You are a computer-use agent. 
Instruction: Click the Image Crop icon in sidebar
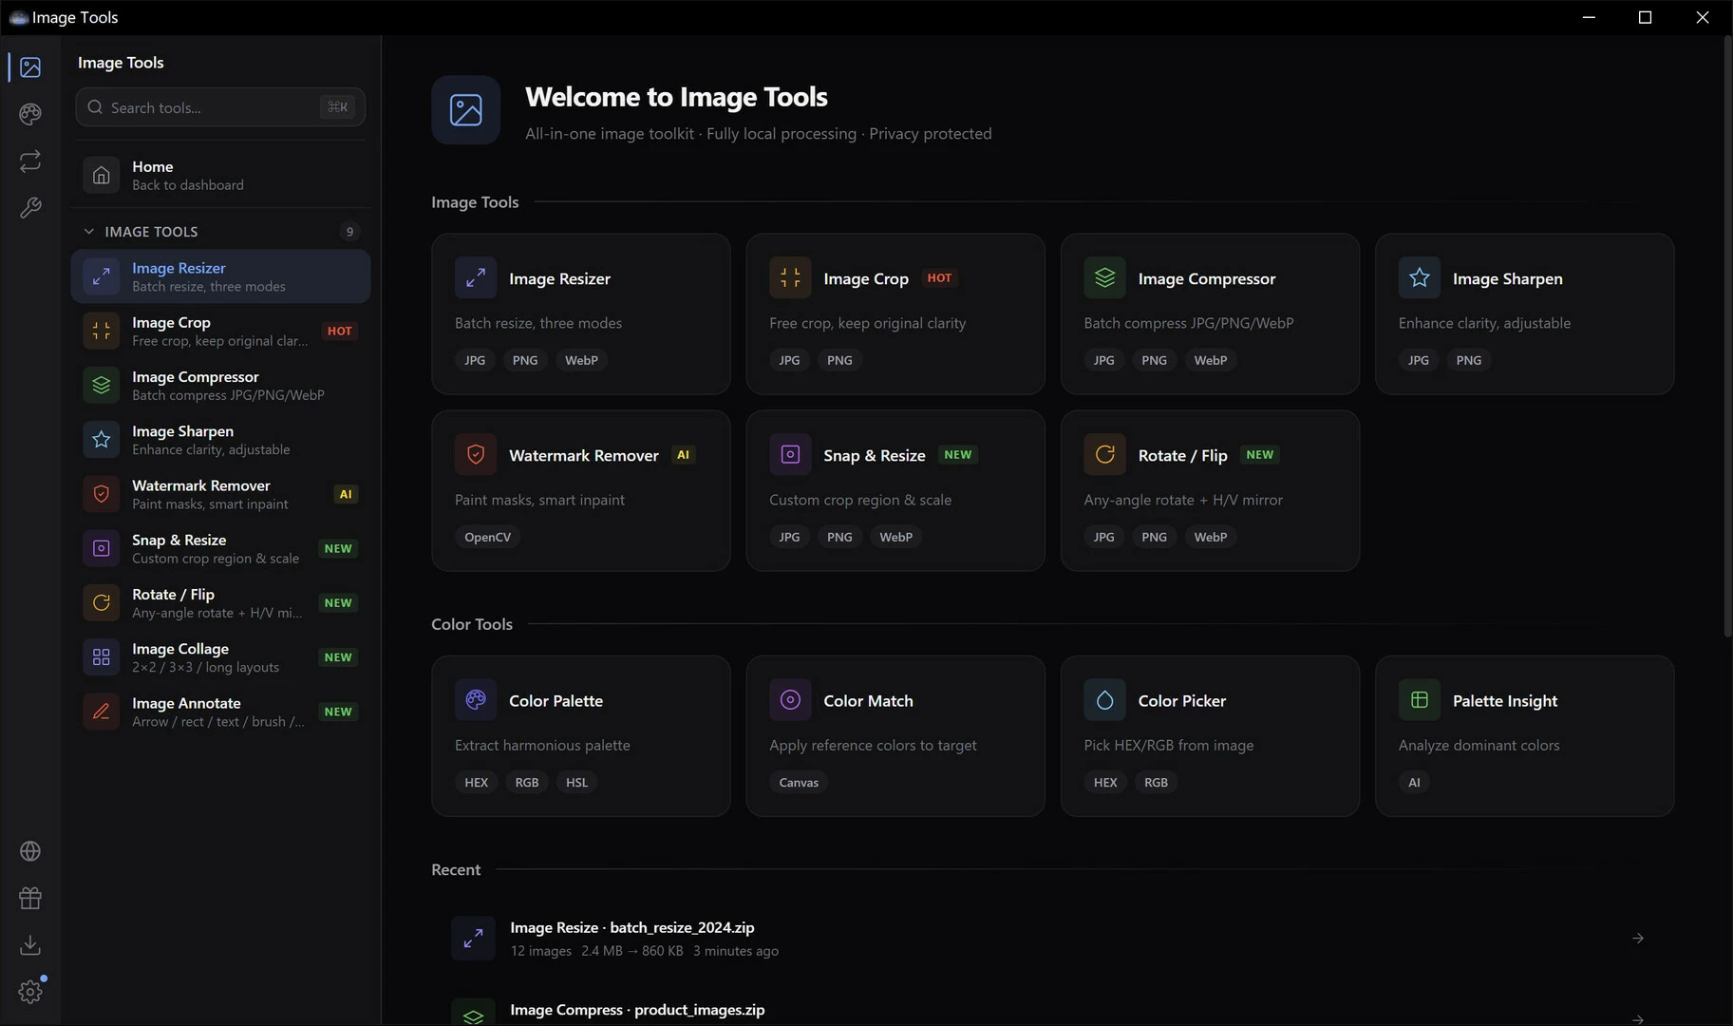(102, 332)
